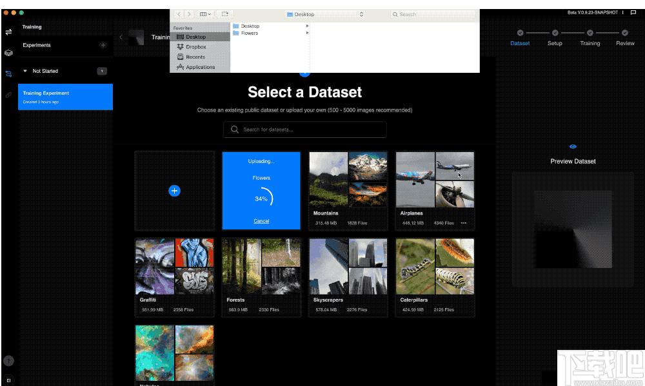The width and height of the screenshot is (645, 386).
Task: Click the Airplanes 4340 Files count
Action: point(444,223)
